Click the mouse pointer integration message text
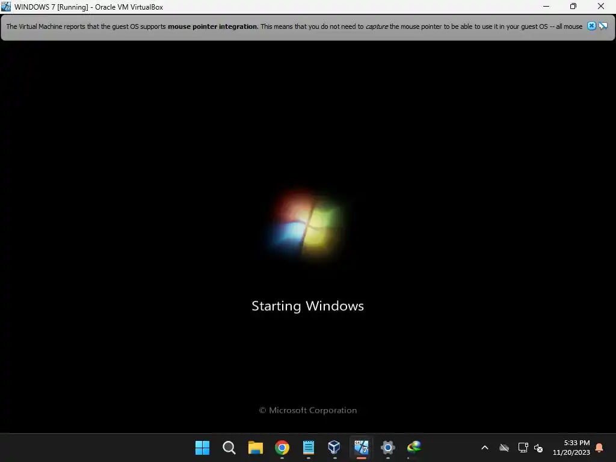The height and width of the screenshot is (462, 616). click(x=294, y=26)
